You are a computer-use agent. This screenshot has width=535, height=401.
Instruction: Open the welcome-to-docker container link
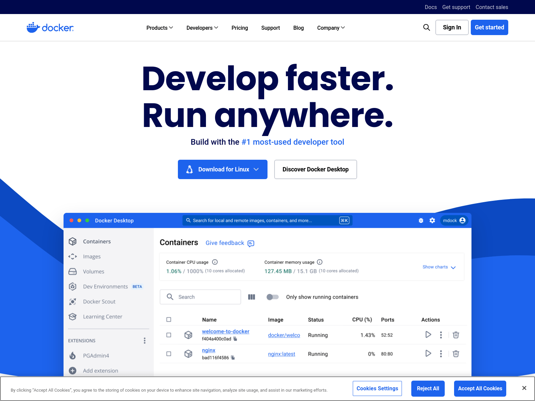click(x=226, y=331)
